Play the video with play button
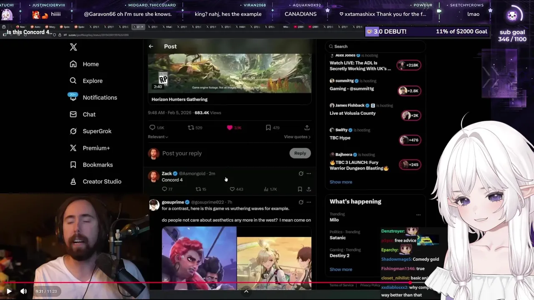 [9, 291]
